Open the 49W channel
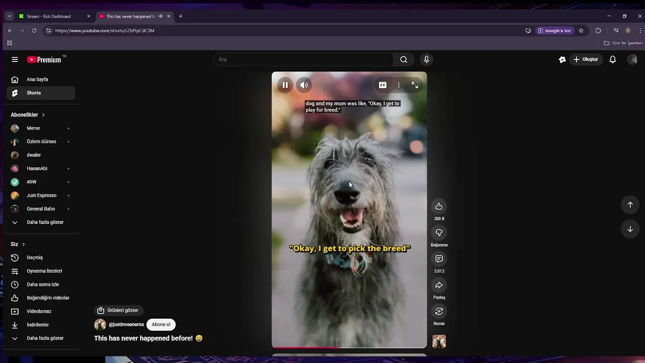The image size is (645, 363). tap(41, 182)
